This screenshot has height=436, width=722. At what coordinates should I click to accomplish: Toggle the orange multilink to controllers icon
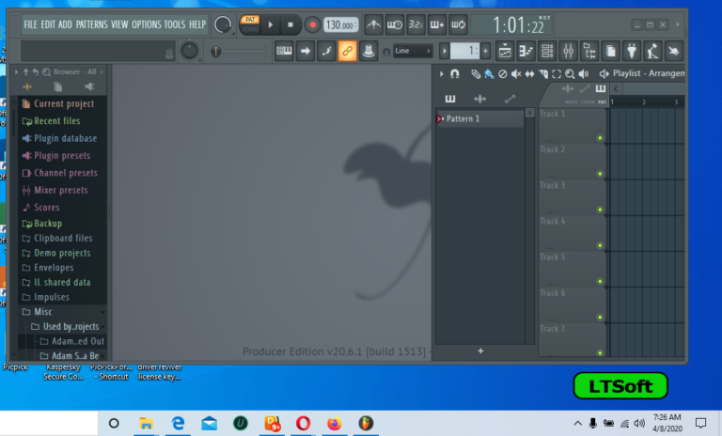[x=347, y=51]
